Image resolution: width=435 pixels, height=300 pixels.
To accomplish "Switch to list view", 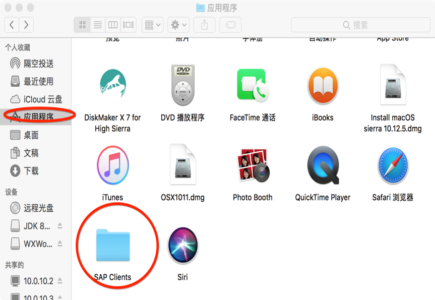I will click(x=98, y=25).
